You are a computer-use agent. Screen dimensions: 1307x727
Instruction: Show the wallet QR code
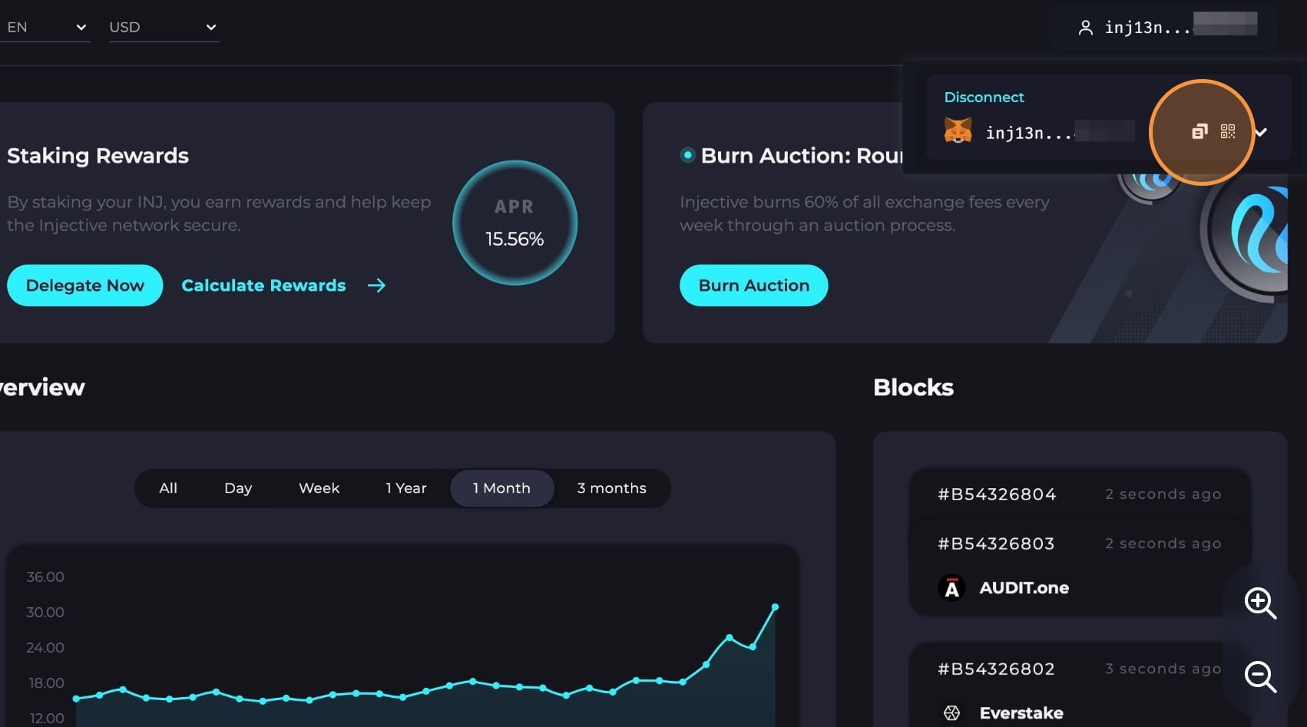1228,131
